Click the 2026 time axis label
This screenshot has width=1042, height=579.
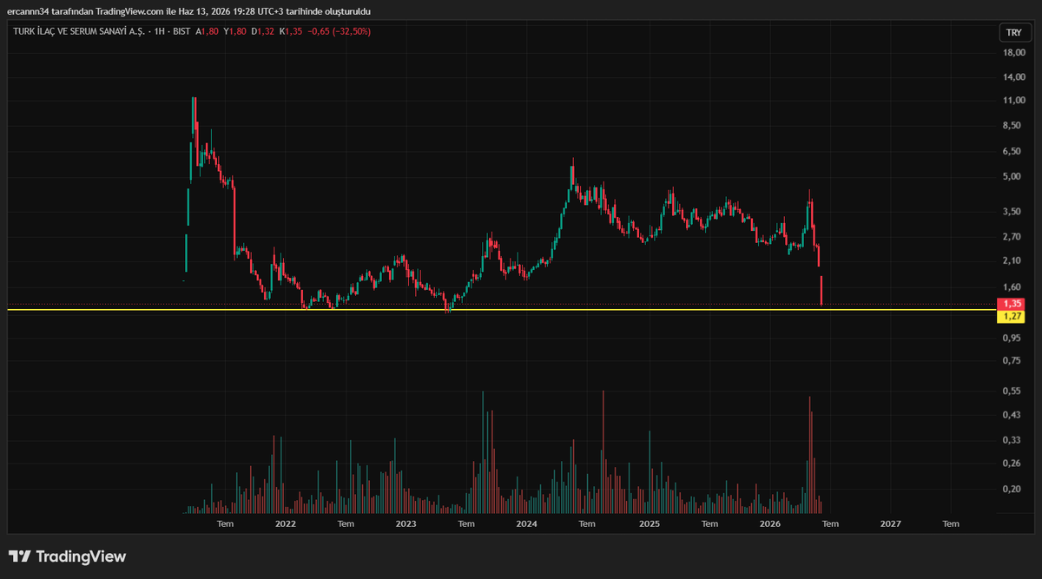770,524
